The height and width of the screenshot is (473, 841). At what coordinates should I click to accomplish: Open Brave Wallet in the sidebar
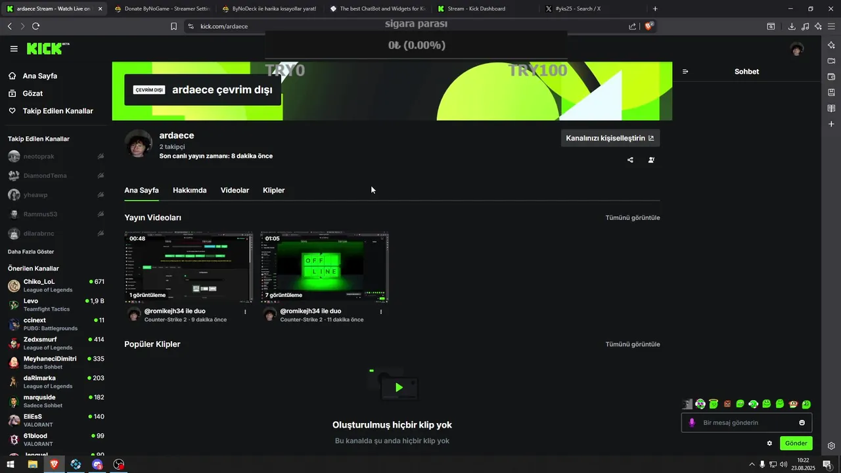tap(831, 76)
